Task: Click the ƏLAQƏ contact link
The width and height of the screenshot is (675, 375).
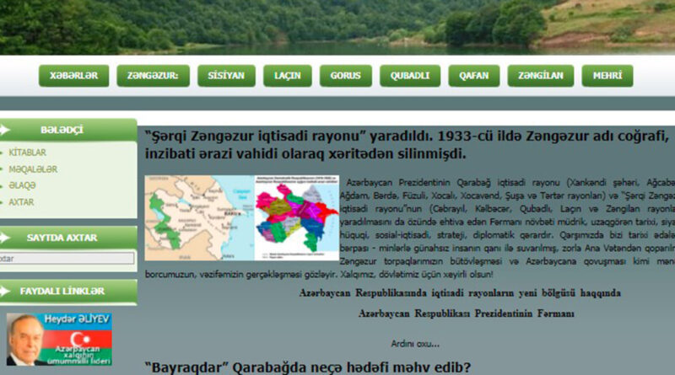Action: (24, 185)
